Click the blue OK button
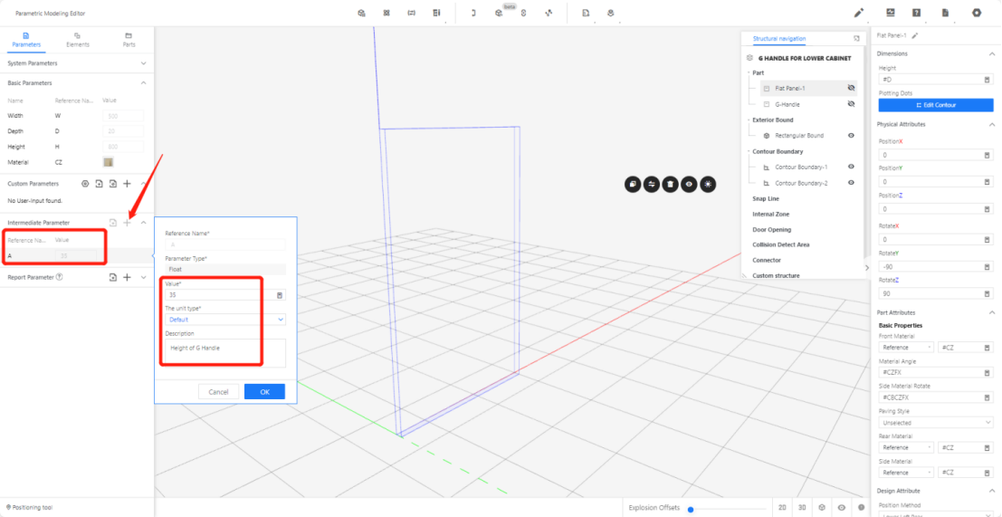1002x517 pixels. (264, 392)
